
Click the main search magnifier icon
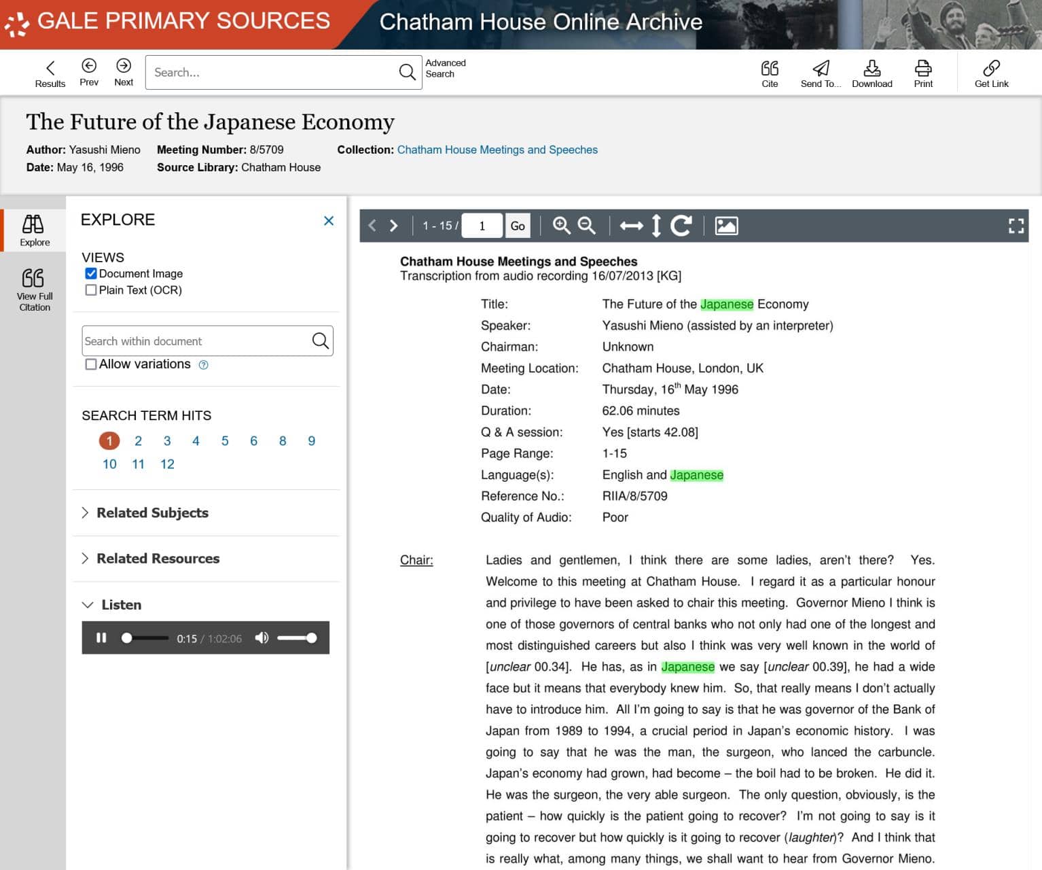tap(407, 72)
